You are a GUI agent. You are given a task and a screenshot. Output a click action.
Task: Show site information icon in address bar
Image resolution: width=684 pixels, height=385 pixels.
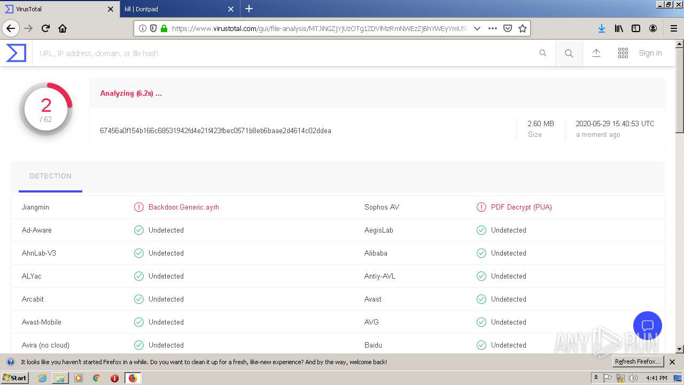142,28
